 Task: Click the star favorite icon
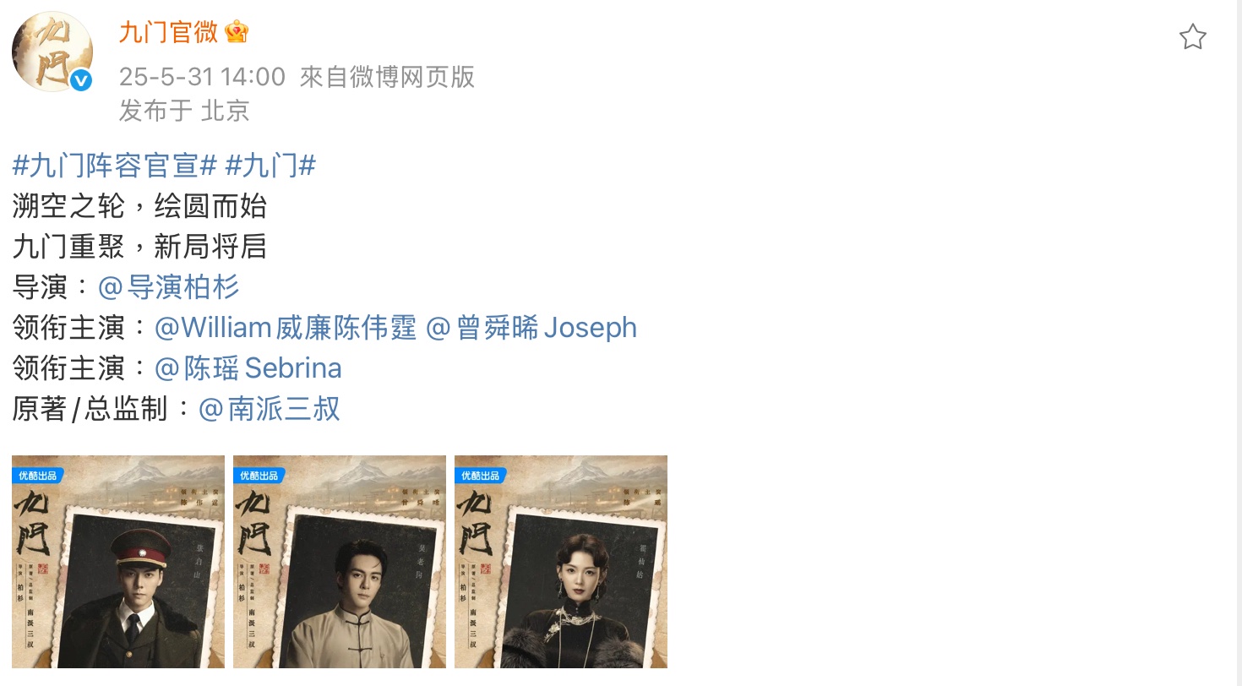(x=1192, y=37)
